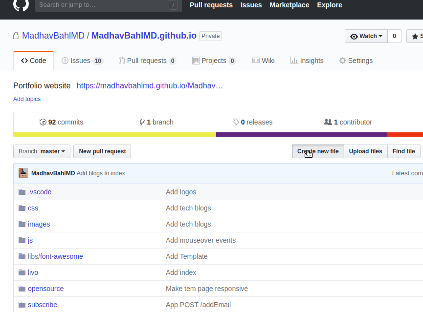
Task: Click the .vscode folder icon
Action: click(x=22, y=192)
